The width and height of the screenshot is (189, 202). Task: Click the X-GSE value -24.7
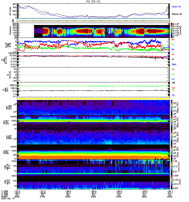coord(170,191)
